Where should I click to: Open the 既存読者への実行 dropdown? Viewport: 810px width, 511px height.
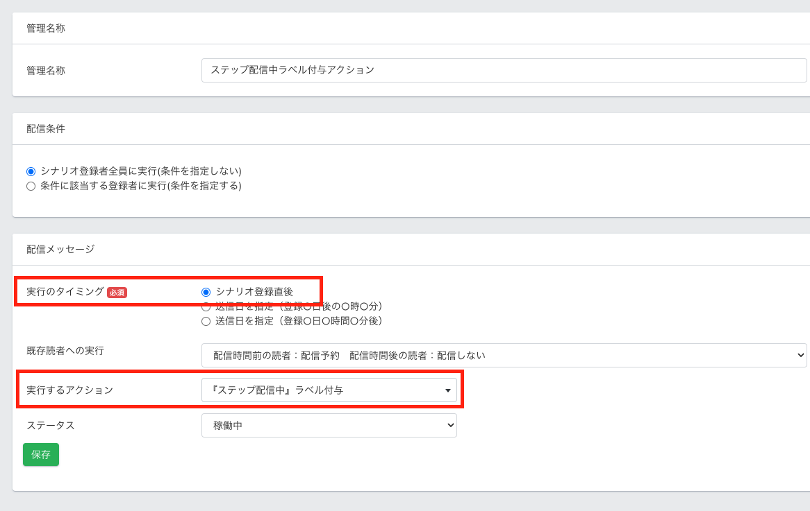click(x=504, y=355)
